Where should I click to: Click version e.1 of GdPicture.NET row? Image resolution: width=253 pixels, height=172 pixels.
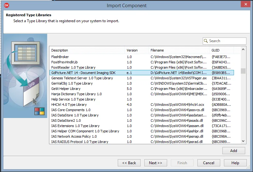point(129,73)
